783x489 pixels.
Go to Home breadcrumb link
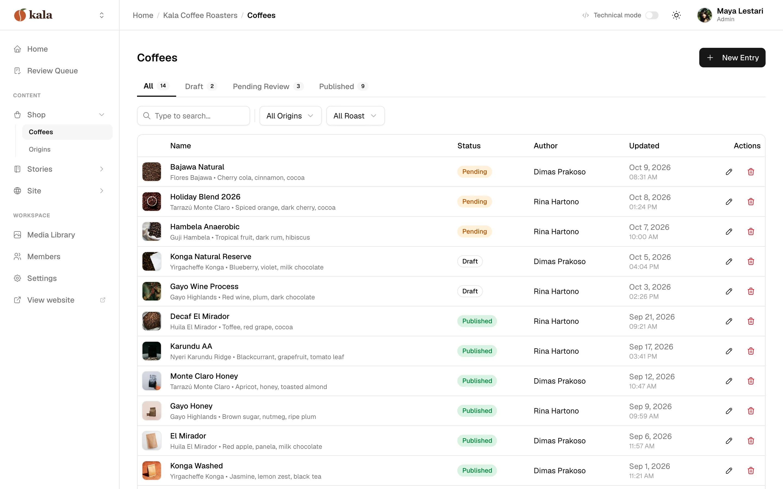click(143, 15)
